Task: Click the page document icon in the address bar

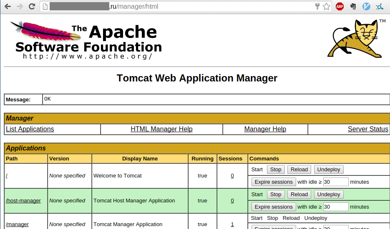Action: (x=45, y=7)
